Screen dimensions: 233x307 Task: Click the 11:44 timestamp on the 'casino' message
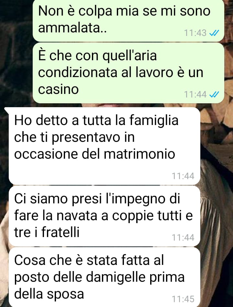(x=195, y=95)
